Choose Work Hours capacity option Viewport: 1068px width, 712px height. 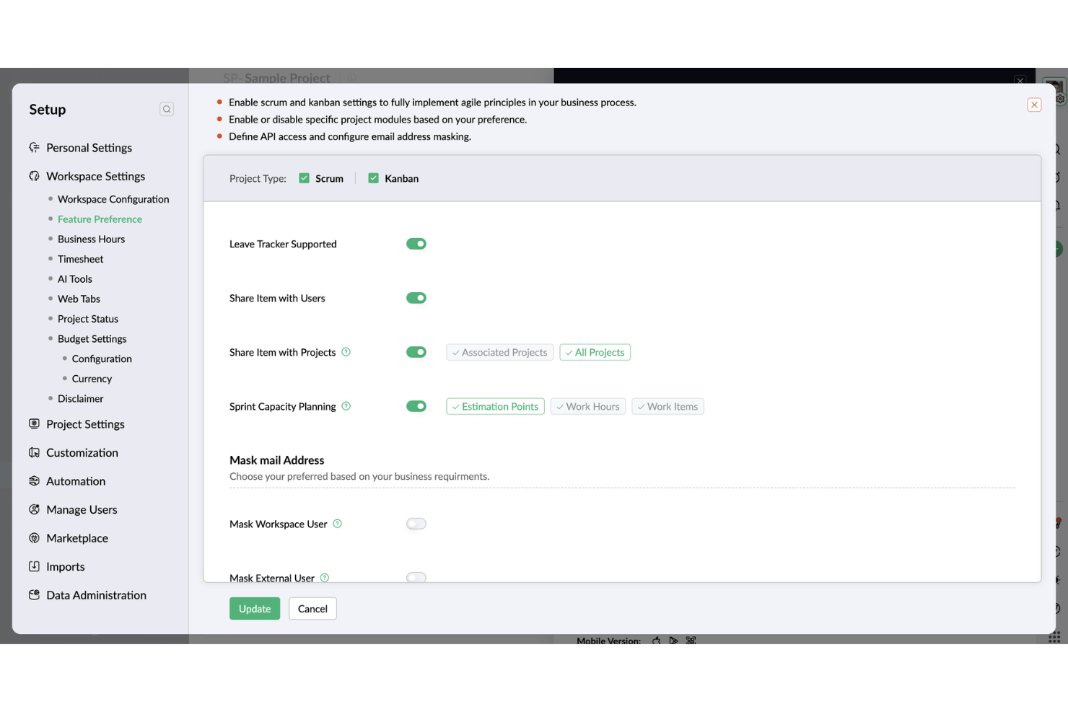(588, 406)
